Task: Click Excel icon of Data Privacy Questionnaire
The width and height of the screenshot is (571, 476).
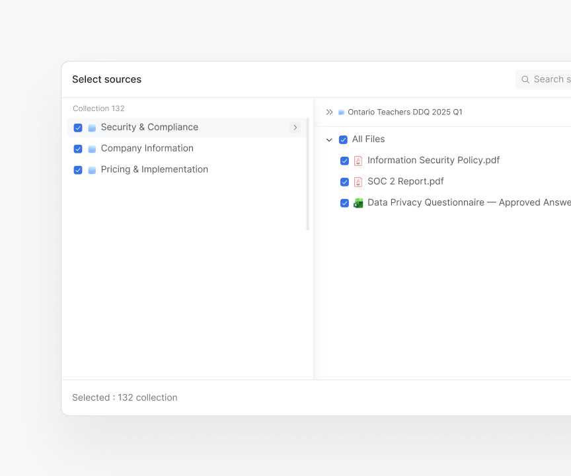Action: pos(358,203)
